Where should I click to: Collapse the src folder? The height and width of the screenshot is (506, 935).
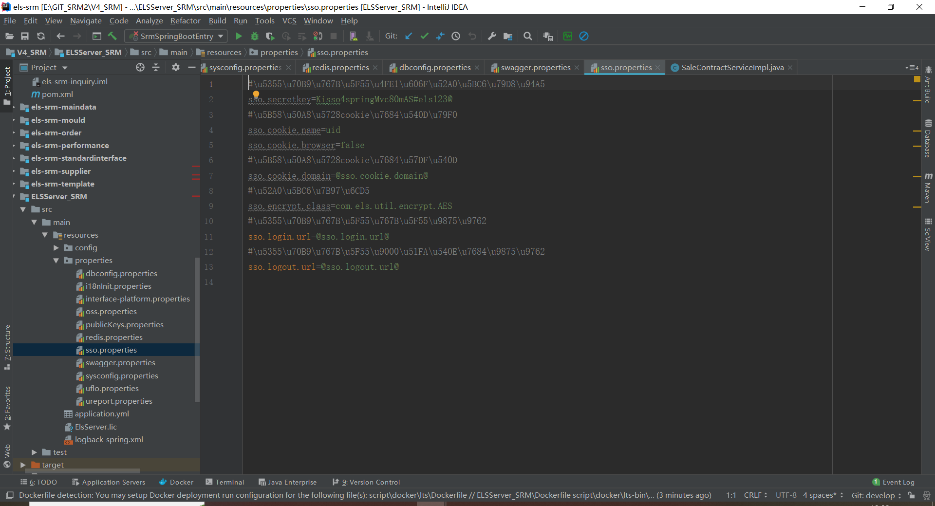tap(23, 209)
